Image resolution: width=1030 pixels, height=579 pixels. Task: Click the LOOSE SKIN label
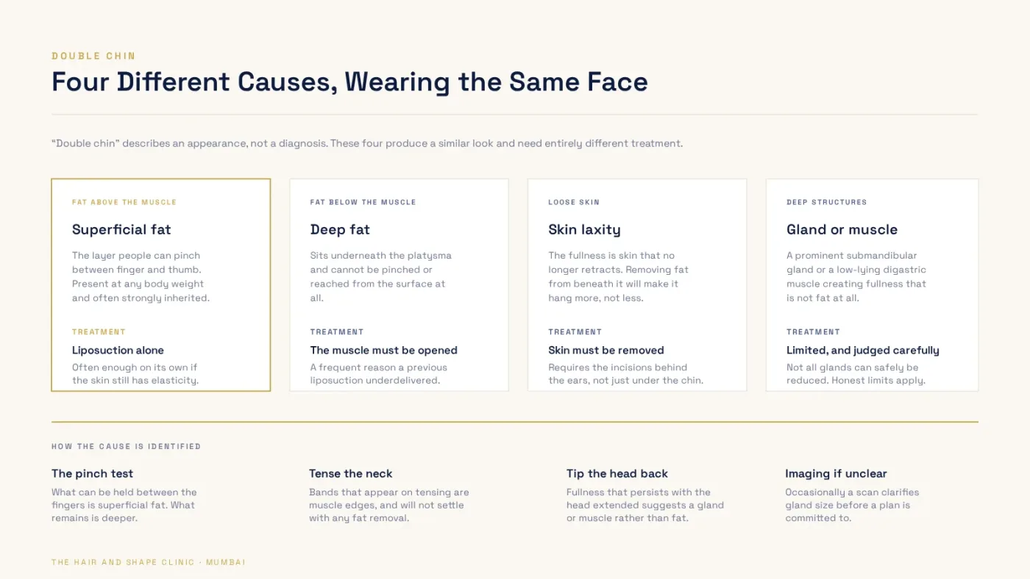click(x=574, y=202)
